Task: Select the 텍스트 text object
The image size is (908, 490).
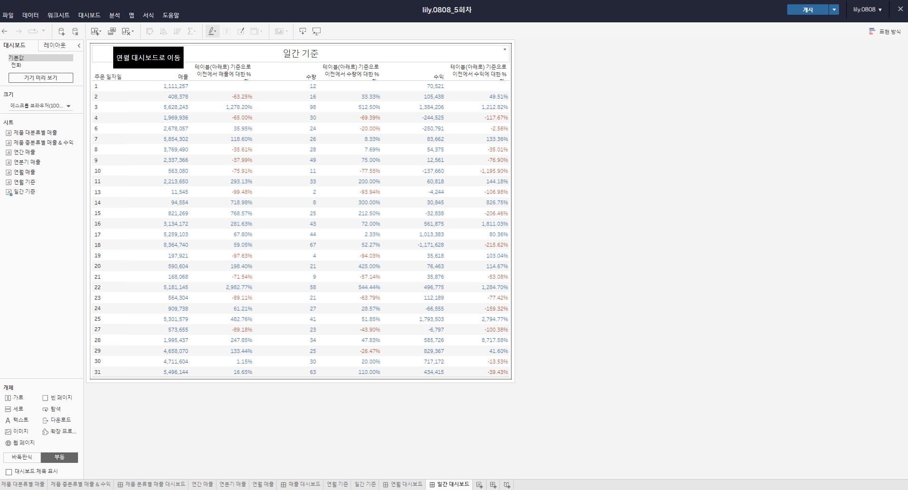Action: point(17,420)
